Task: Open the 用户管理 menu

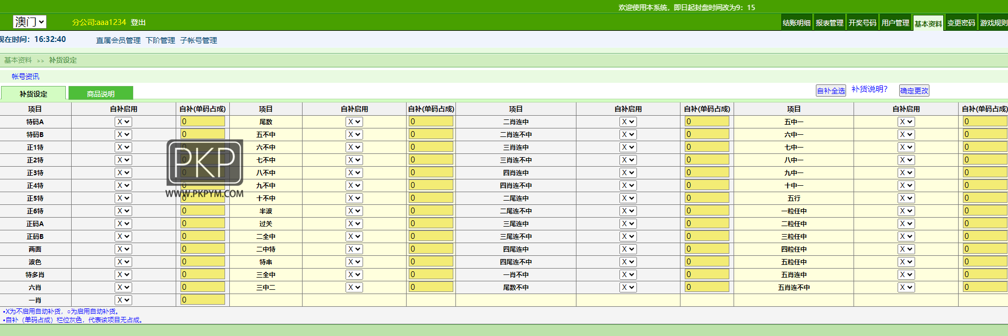Action: click(895, 23)
